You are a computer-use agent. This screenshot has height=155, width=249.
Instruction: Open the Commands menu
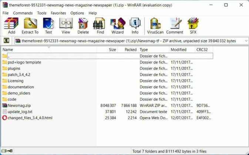[x=23, y=13]
